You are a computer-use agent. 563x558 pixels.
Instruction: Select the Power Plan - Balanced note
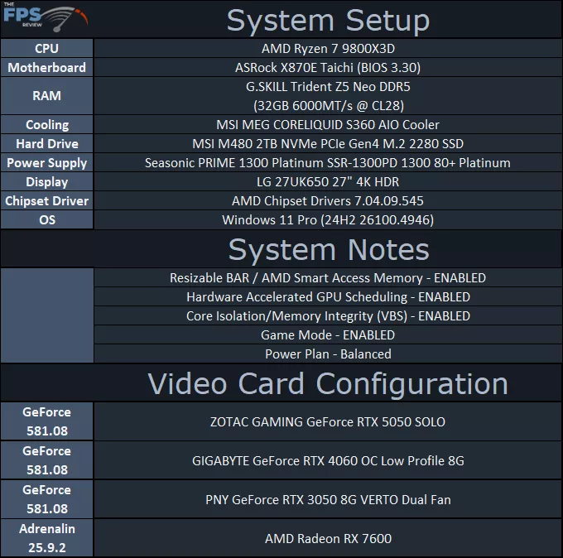tap(327, 354)
